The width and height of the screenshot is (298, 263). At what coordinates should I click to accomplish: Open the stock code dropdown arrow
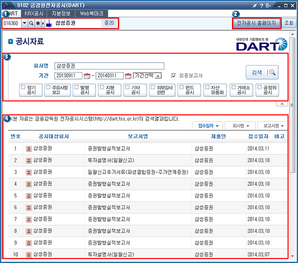[24, 23]
